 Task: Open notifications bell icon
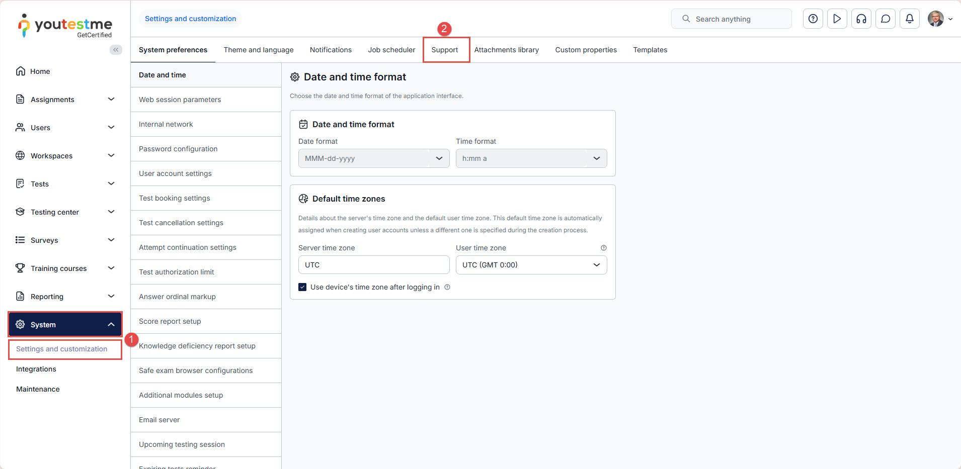pos(909,19)
